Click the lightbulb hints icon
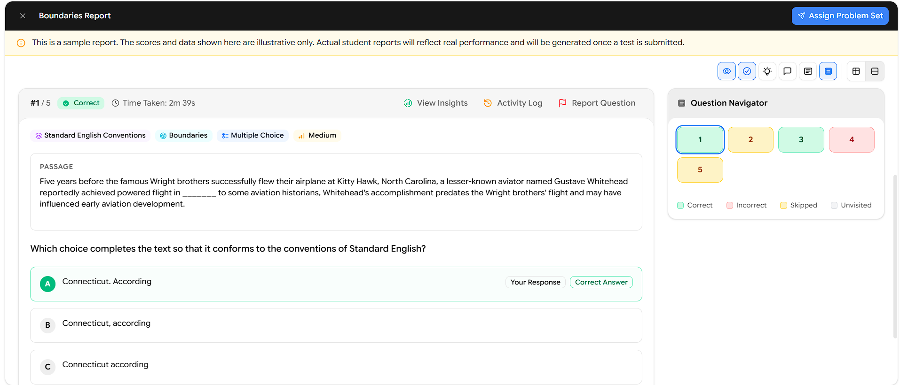 click(x=767, y=71)
